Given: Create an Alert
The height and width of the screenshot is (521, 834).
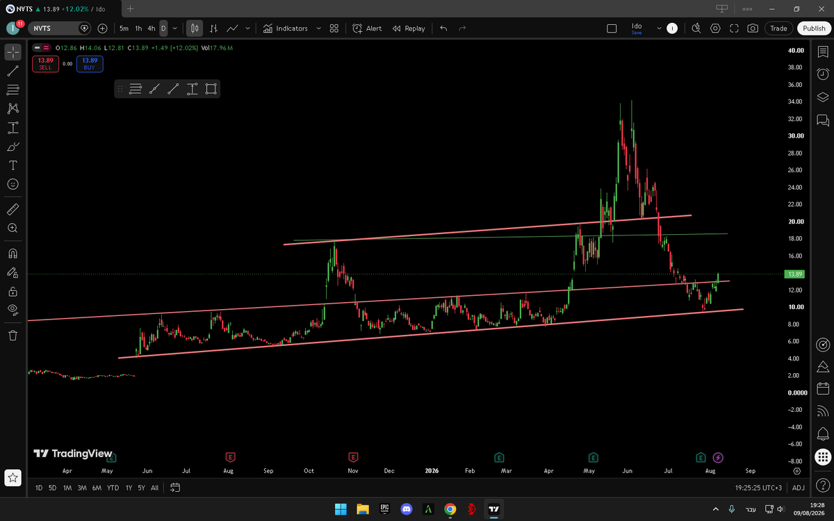Looking at the screenshot, I should coord(367,28).
